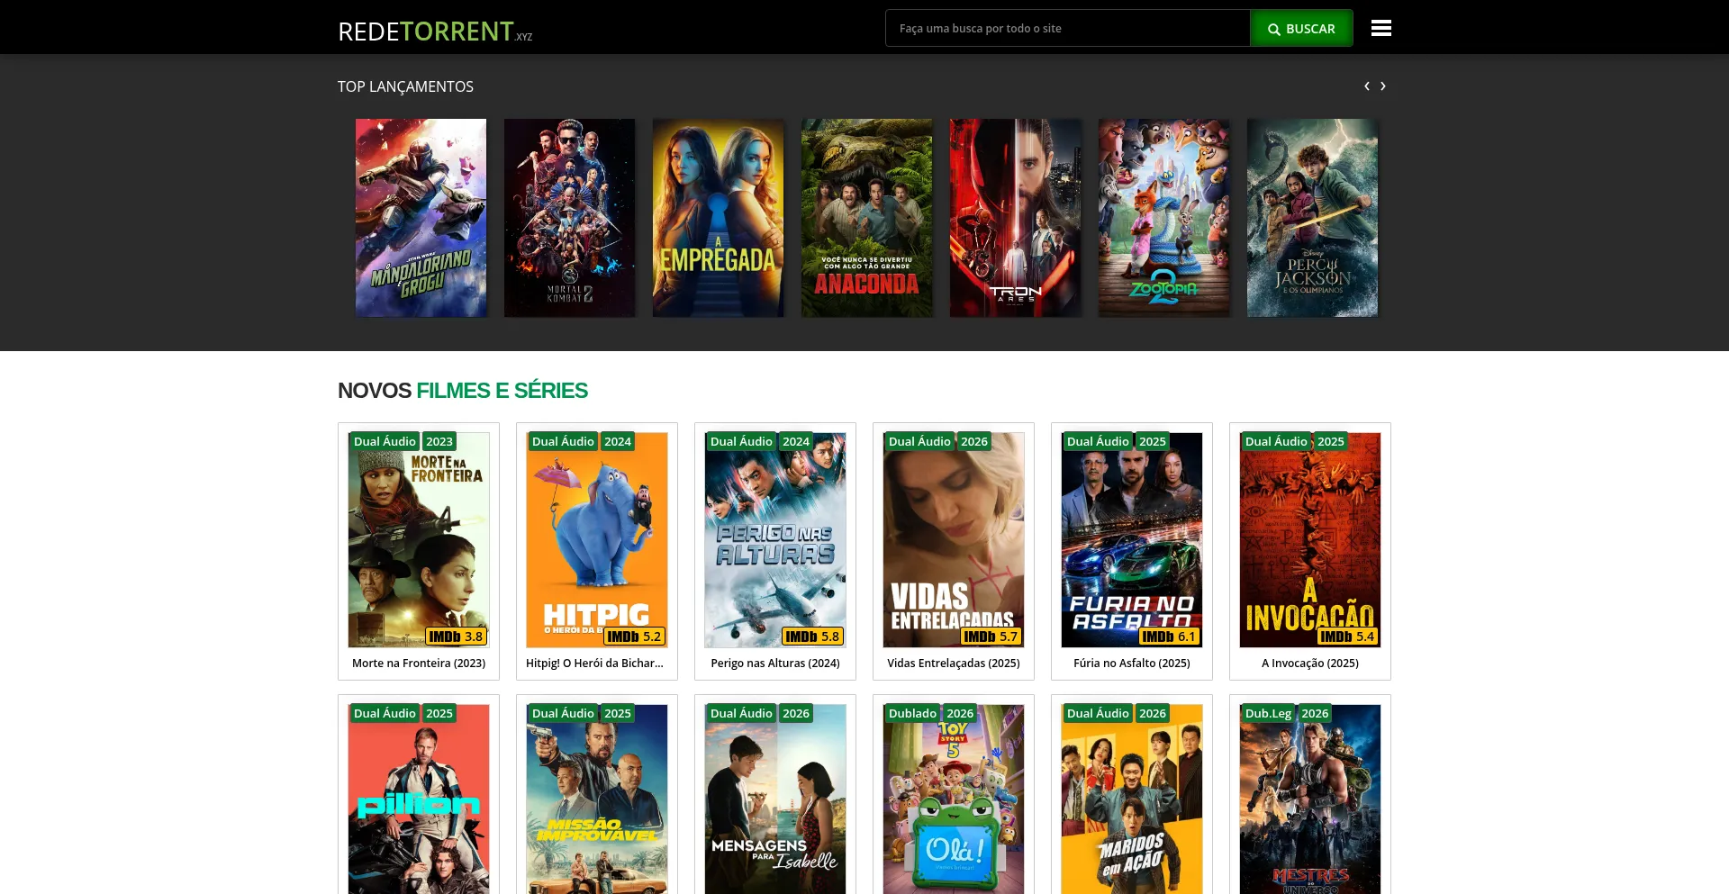This screenshot has width=1729, height=894.
Task: Open A Invocação (2025) title link
Action: point(1310,664)
